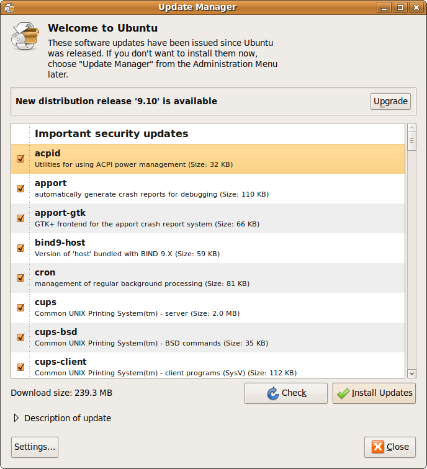Toggle the apport-gtk checkbox
This screenshot has height=469, width=427.
click(x=20, y=218)
